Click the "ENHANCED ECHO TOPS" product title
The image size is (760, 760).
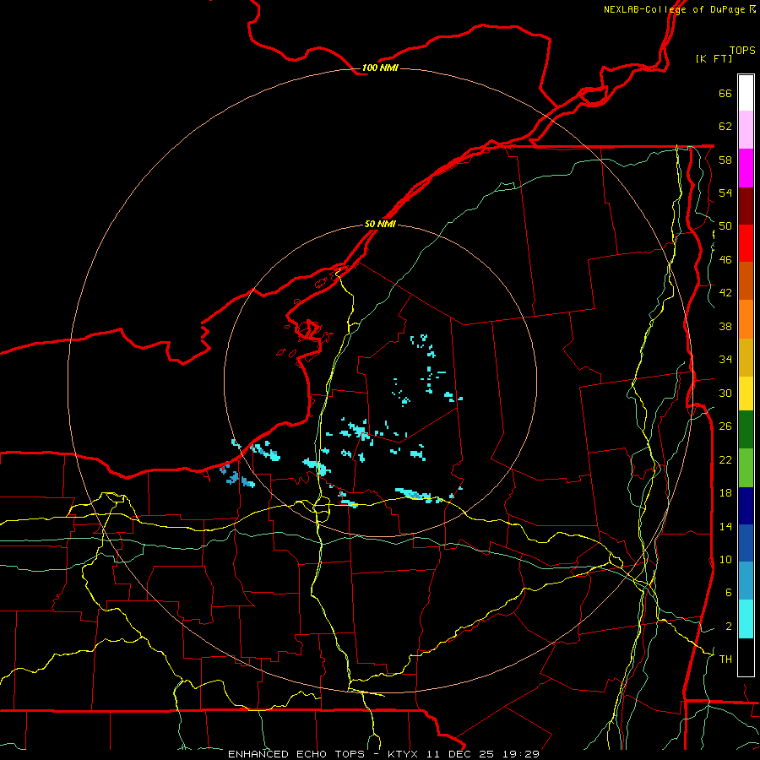pos(296,754)
